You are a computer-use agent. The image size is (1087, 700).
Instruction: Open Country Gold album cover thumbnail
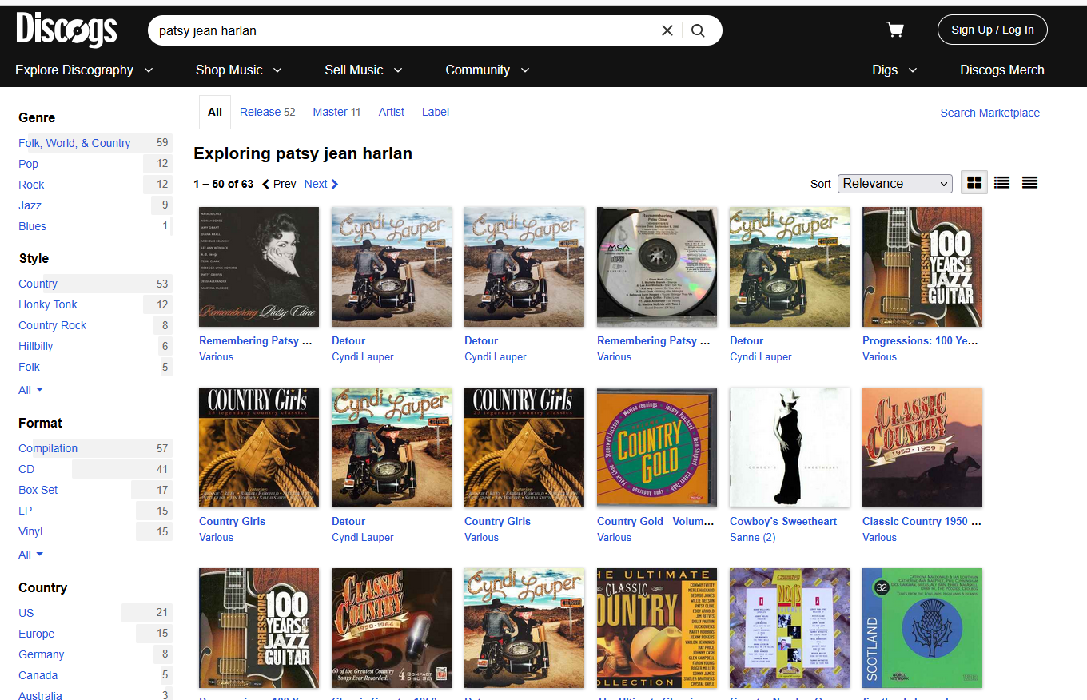[657, 447]
